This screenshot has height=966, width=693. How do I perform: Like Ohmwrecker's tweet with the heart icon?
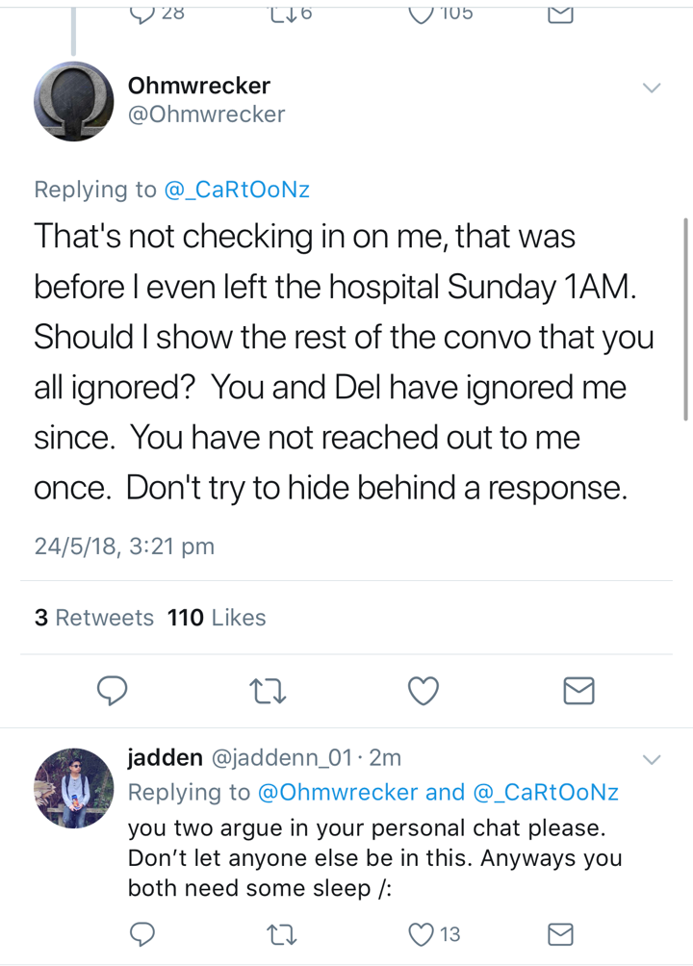[423, 690]
